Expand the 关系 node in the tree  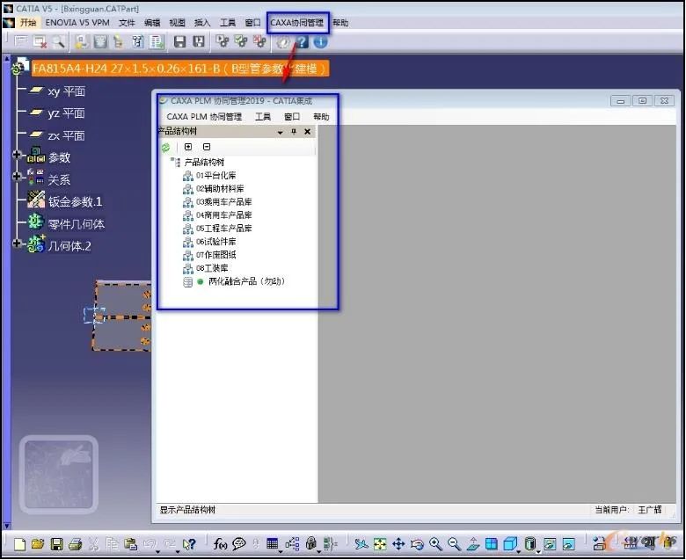pyautogui.click(x=17, y=177)
